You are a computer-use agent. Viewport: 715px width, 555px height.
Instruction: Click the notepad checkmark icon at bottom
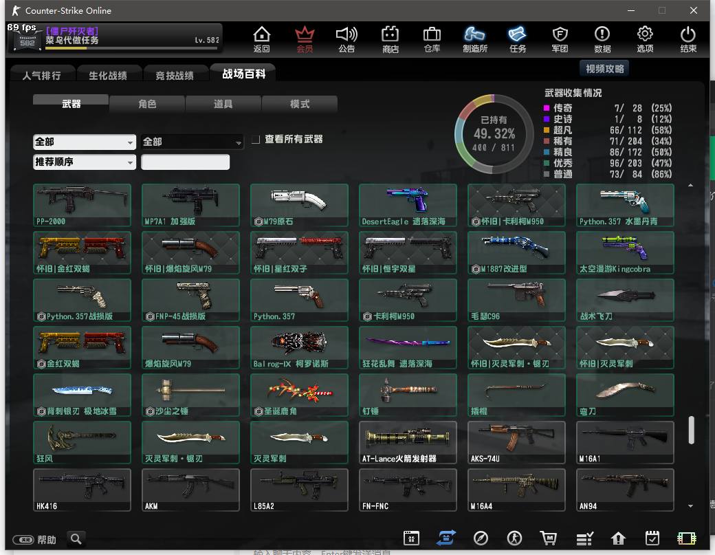pyautogui.click(x=652, y=538)
